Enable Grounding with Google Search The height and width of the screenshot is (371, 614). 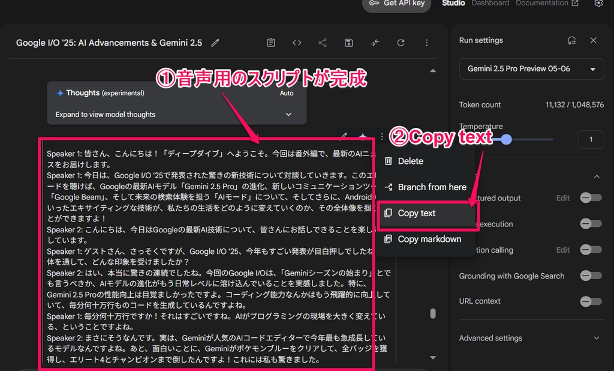tap(591, 276)
